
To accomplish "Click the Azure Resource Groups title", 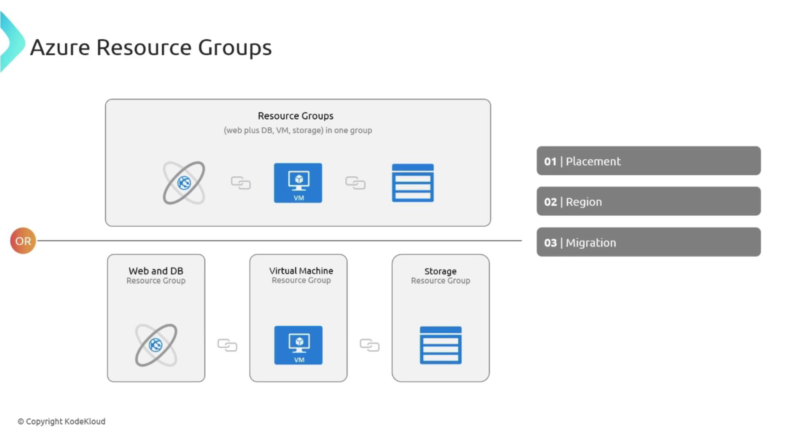I will pyautogui.click(x=151, y=47).
